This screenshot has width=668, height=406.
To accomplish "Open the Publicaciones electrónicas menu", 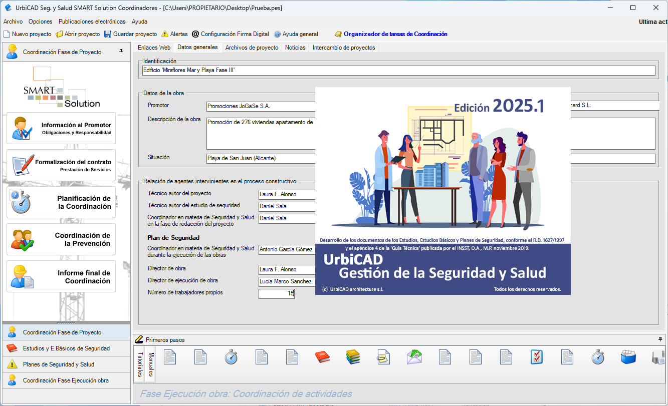I will (x=92, y=22).
